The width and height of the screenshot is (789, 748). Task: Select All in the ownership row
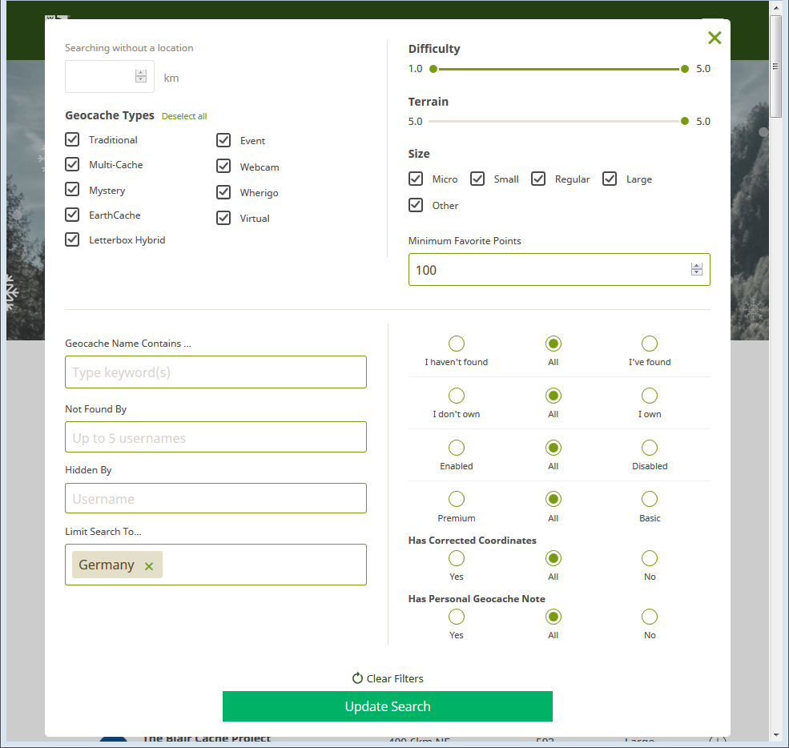[x=554, y=396]
